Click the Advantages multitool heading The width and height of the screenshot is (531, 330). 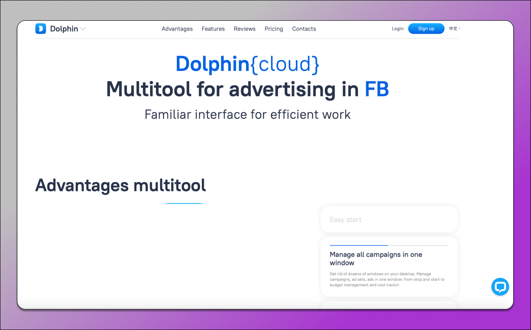pos(121,185)
